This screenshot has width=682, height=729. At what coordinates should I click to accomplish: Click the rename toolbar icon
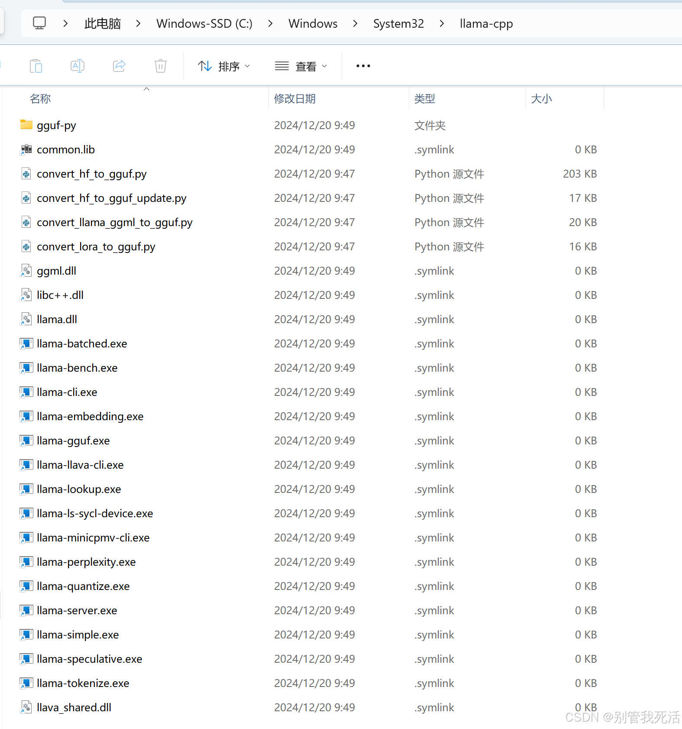point(78,66)
